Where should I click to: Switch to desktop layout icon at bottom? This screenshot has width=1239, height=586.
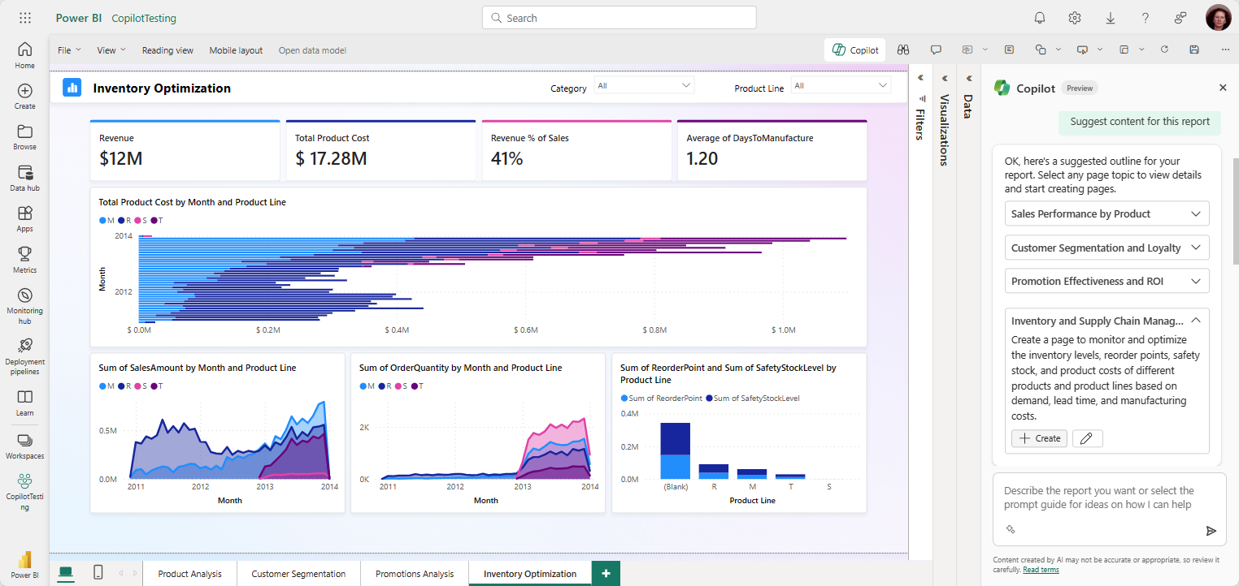(66, 573)
